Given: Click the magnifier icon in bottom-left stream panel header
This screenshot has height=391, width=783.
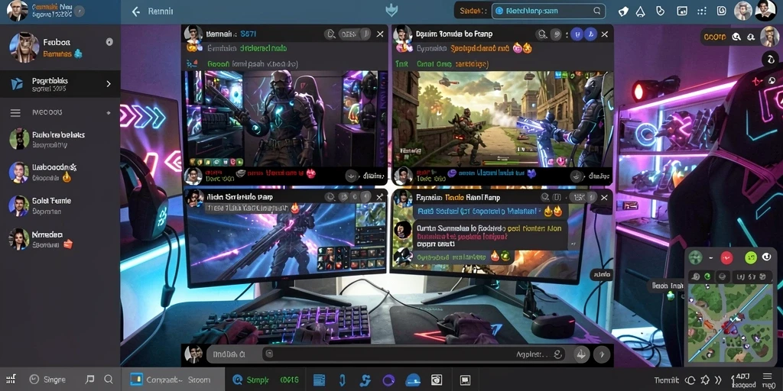Looking at the screenshot, I should (330, 197).
